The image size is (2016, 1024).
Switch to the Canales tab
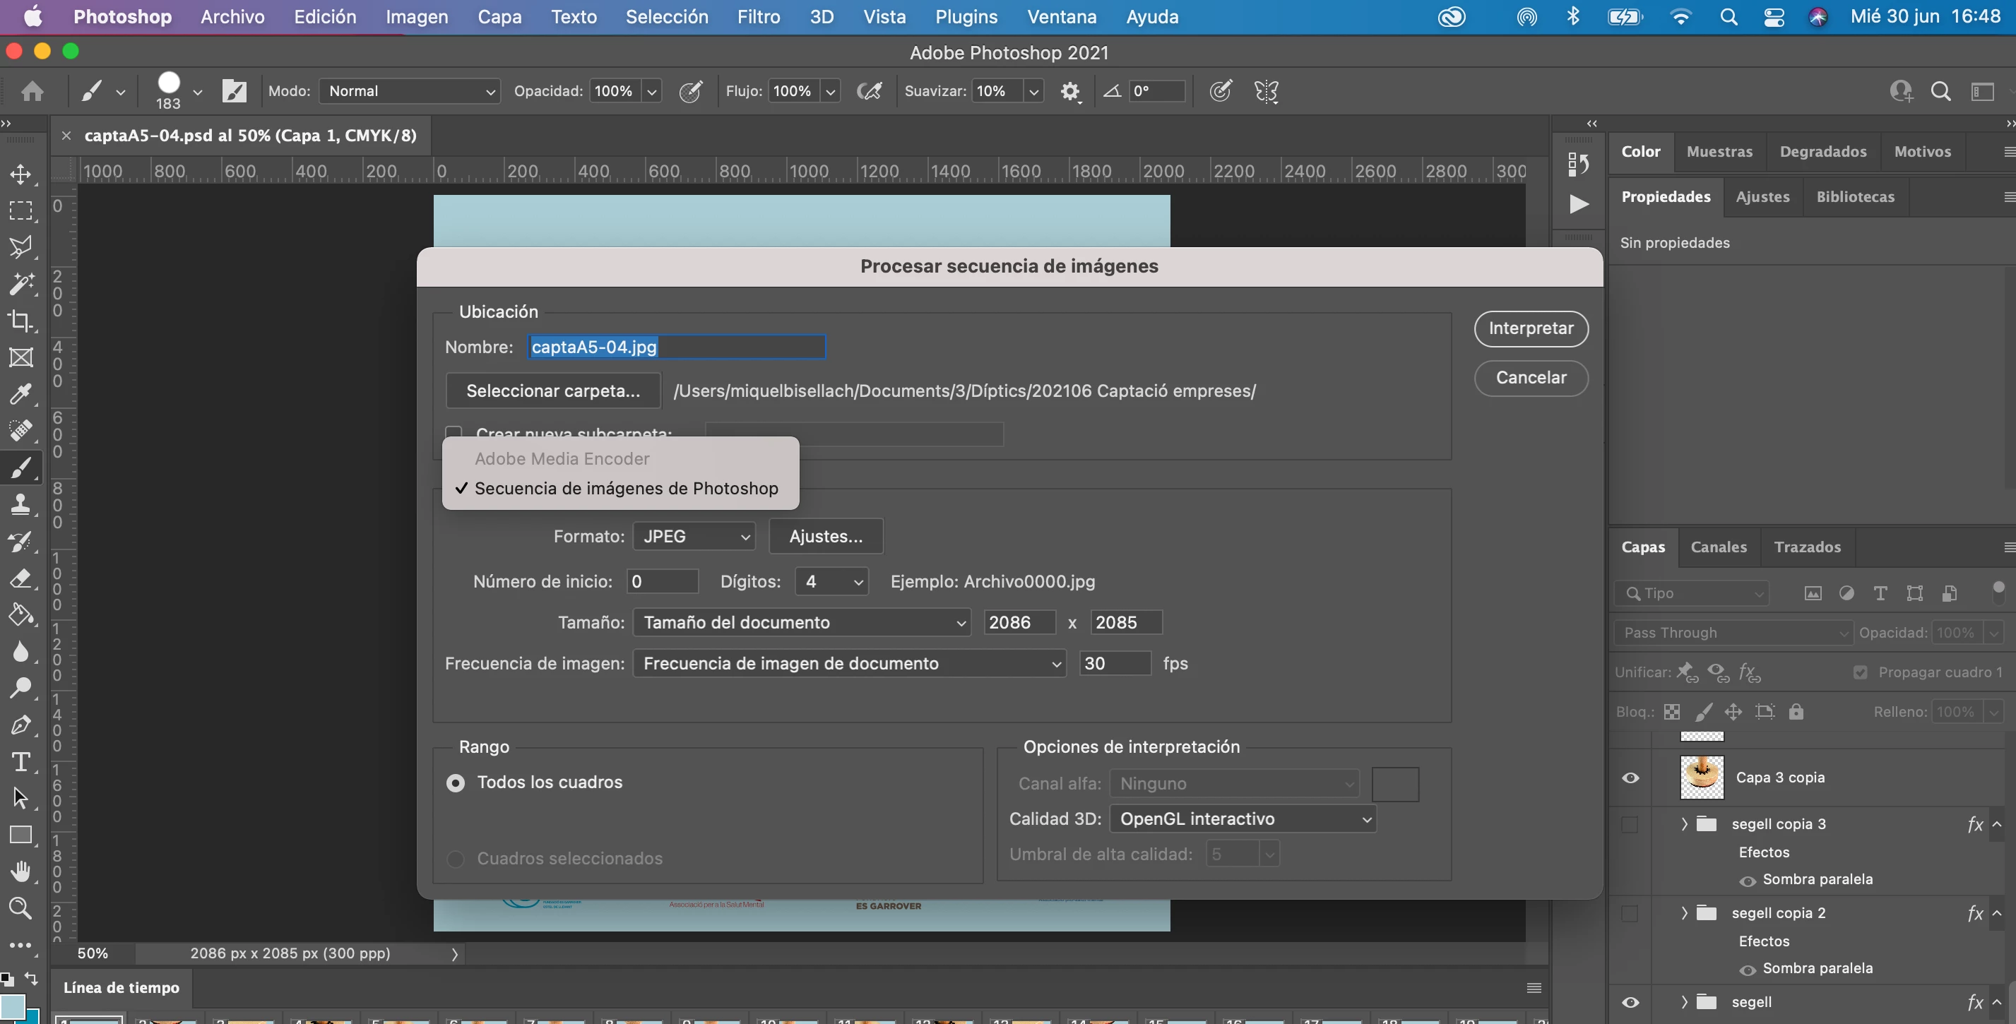click(x=1718, y=547)
